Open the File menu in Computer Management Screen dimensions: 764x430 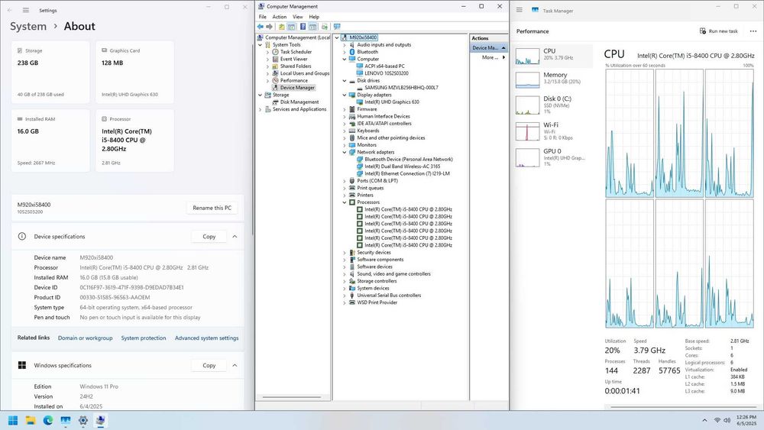[263, 17]
